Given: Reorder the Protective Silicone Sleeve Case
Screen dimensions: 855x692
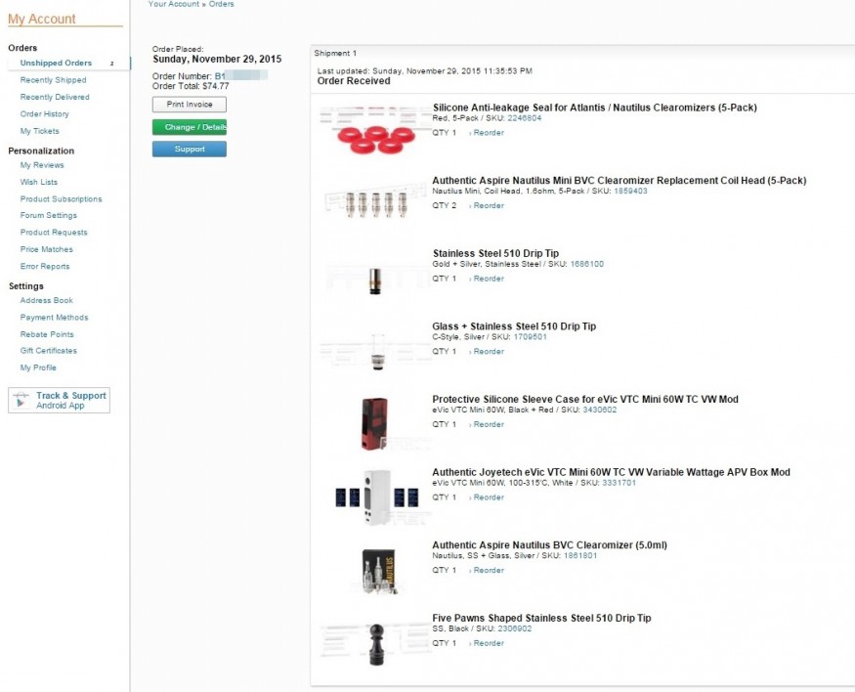Looking at the screenshot, I should (488, 424).
